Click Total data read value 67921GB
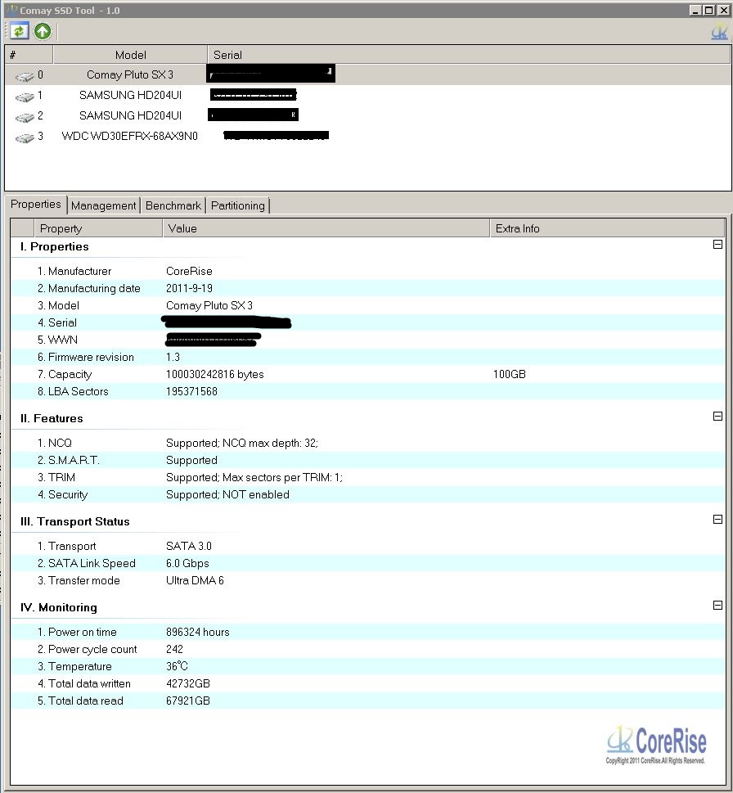 pyautogui.click(x=188, y=701)
